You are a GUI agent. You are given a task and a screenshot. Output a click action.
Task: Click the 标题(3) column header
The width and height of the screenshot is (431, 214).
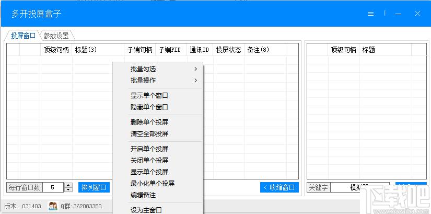[x=98, y=50]
